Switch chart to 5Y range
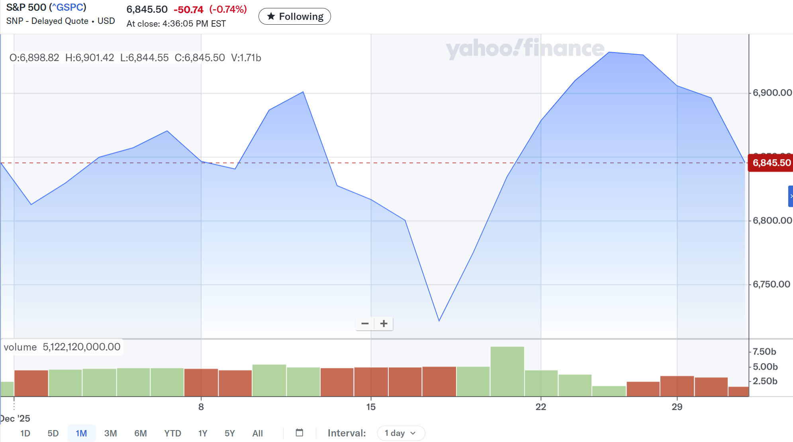 pos(230,433)
